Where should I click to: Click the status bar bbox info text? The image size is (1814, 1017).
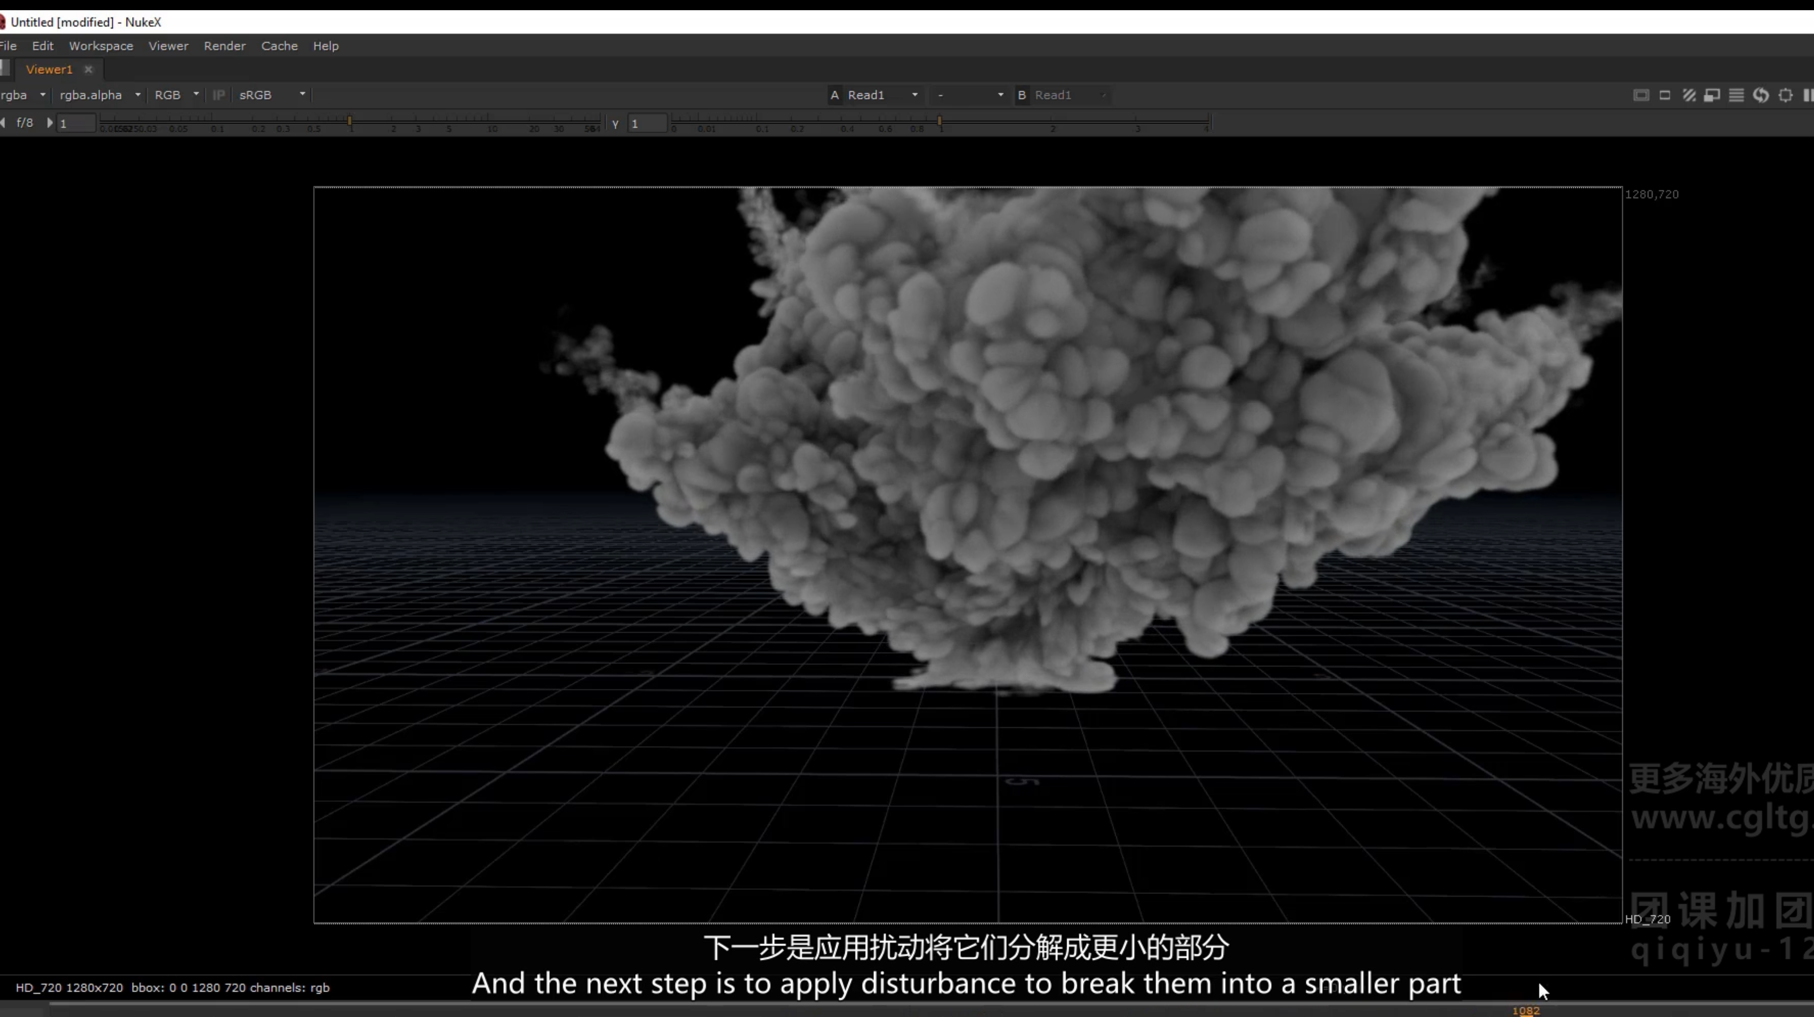(172, 987)
